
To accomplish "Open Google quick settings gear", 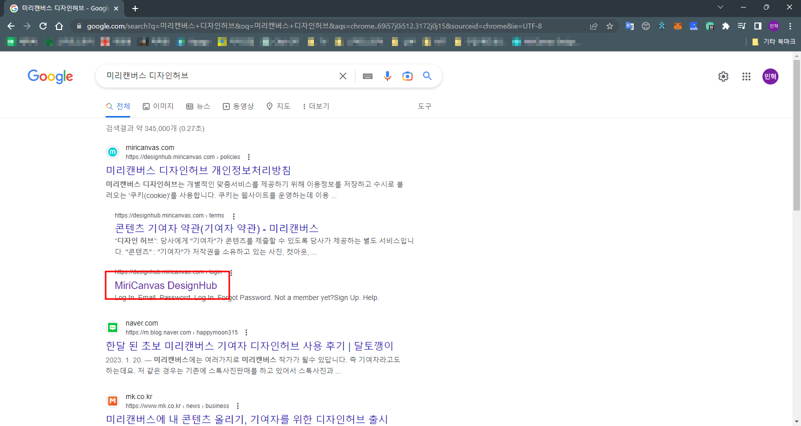I will [723, 76].
